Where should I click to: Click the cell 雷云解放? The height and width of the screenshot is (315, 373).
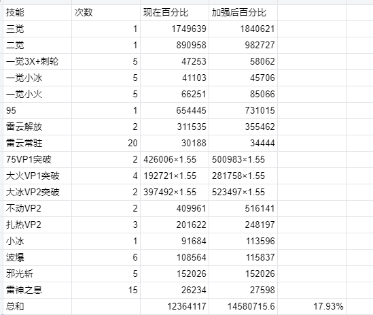pyautogui.click(x=37, y=127)
